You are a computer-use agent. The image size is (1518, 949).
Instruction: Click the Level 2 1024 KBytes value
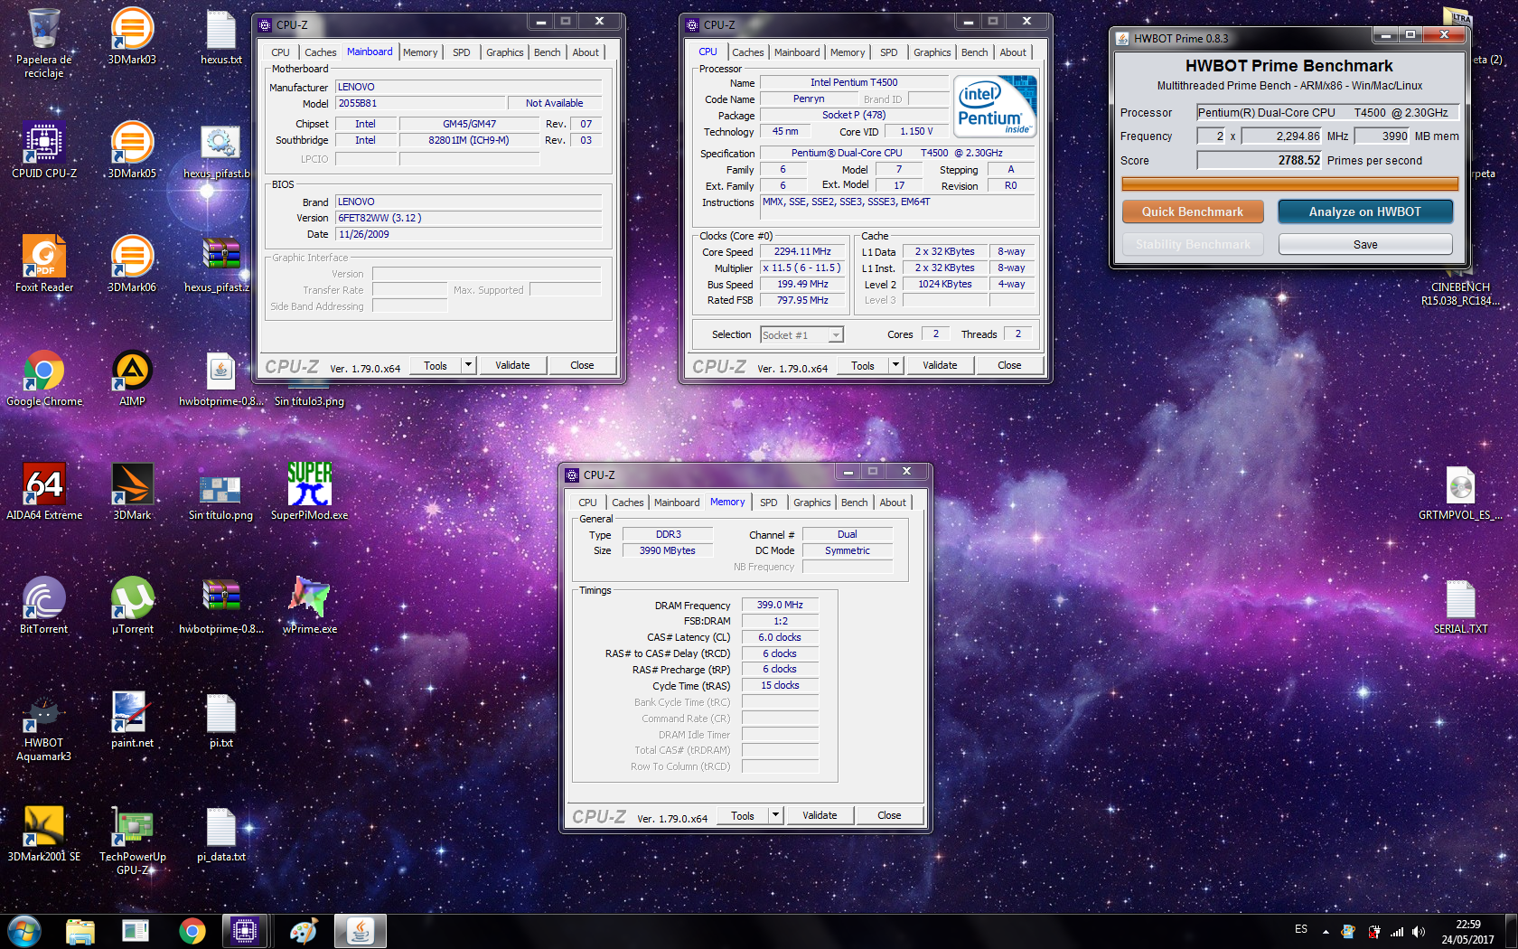pos(945,284)
